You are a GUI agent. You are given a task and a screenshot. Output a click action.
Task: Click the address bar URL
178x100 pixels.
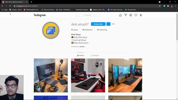tap(27, 6)
